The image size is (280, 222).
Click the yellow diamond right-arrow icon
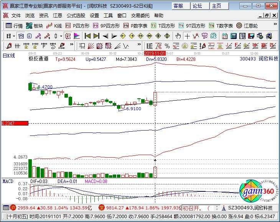point(132,36)
